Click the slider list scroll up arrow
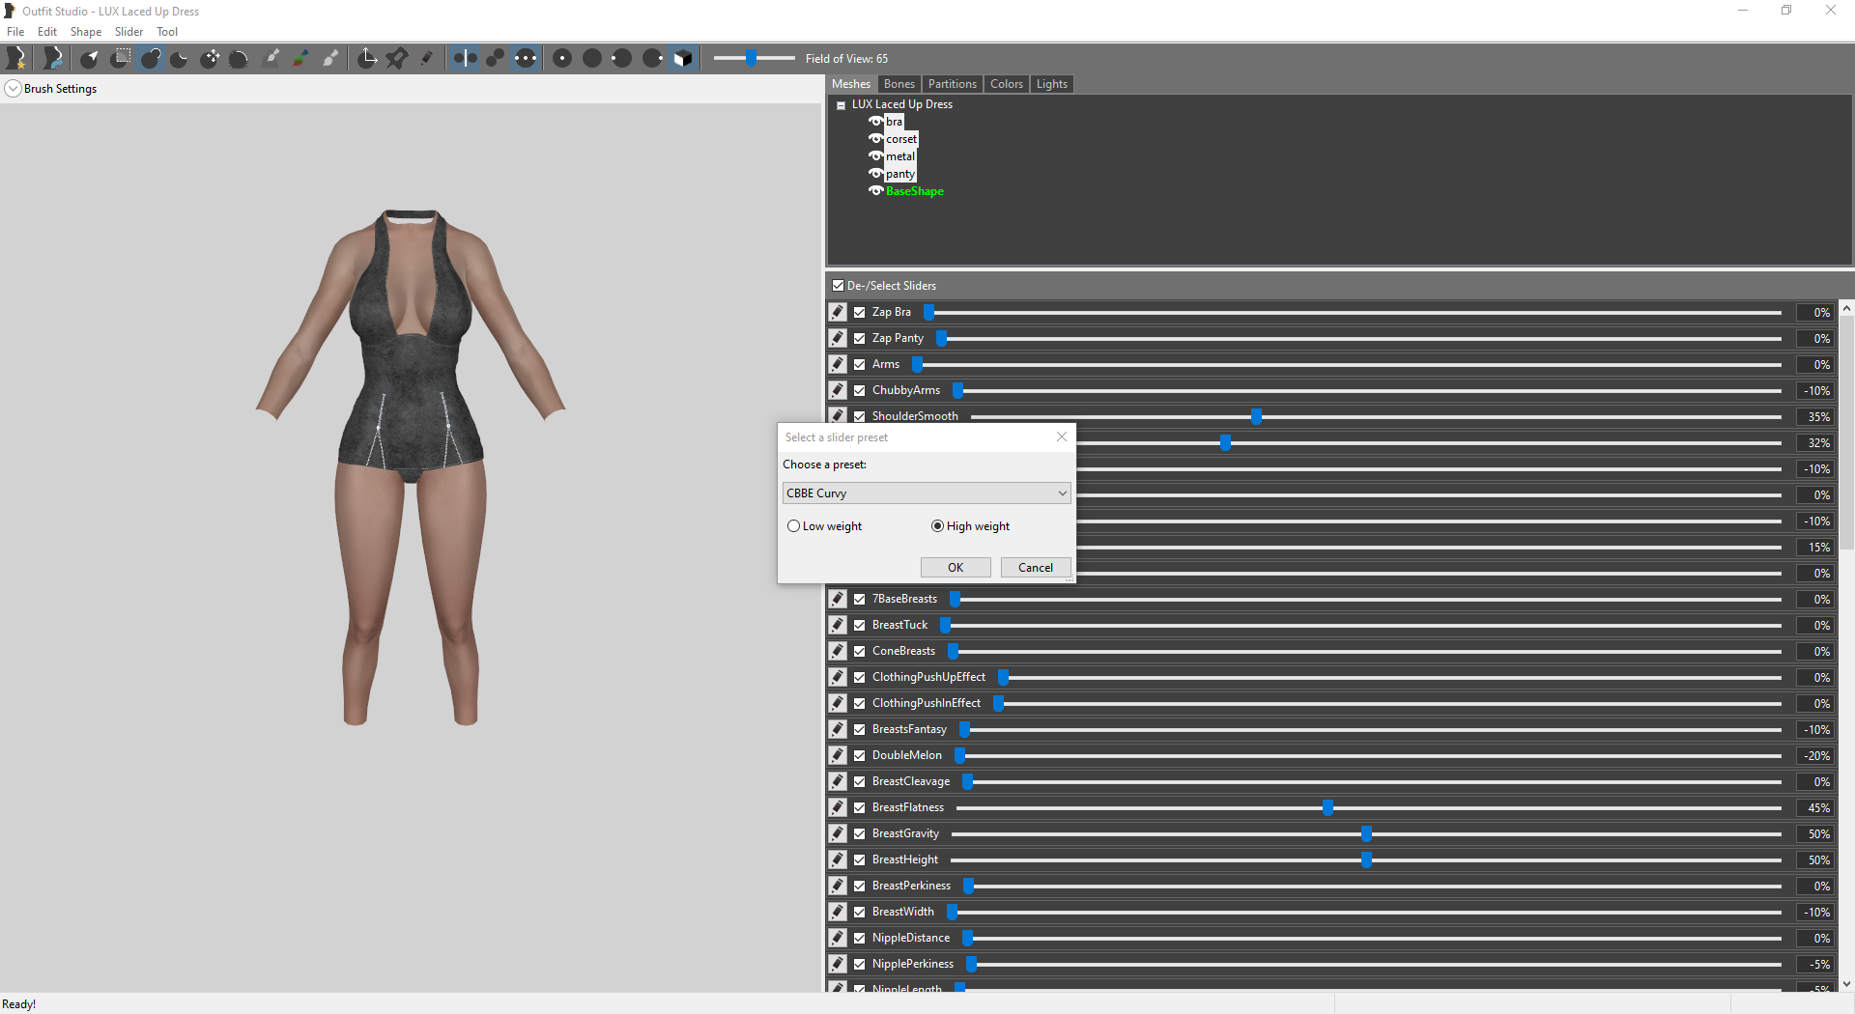The width and height of the screenshot is (1855, 1014). tap(1846, 308)
